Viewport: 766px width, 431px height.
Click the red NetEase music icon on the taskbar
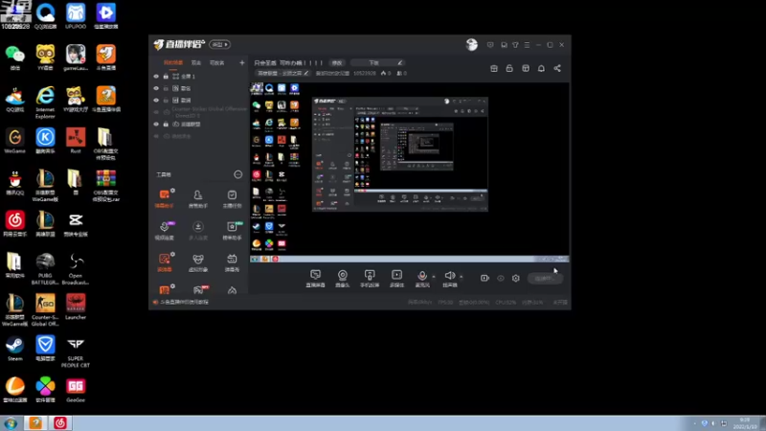click(x=60, y=422)
